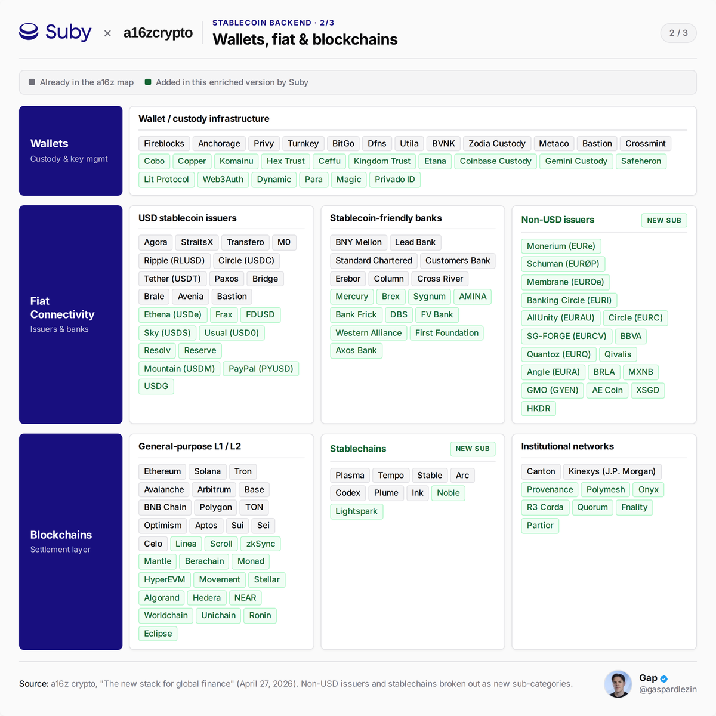Click the a16zcrypto logo text
This screenshot has height=716, width=716.
click(158, 33)
